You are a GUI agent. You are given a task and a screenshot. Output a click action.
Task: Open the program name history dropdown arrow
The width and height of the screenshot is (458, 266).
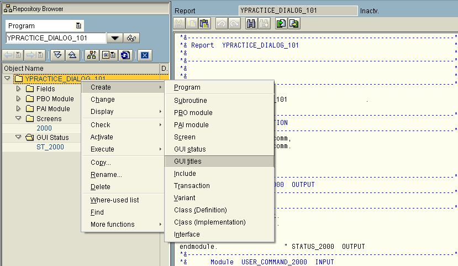[114, 38]
